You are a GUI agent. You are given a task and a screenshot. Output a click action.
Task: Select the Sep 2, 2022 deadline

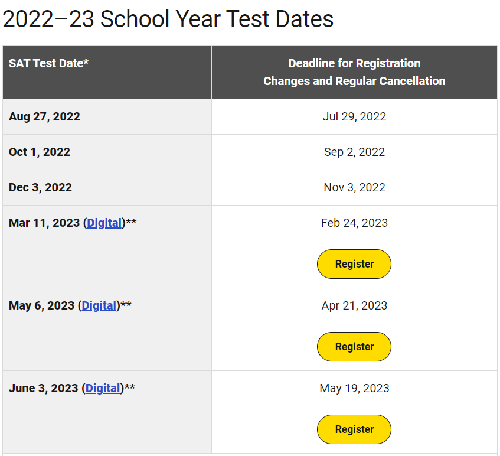click(x=354, y=152)
